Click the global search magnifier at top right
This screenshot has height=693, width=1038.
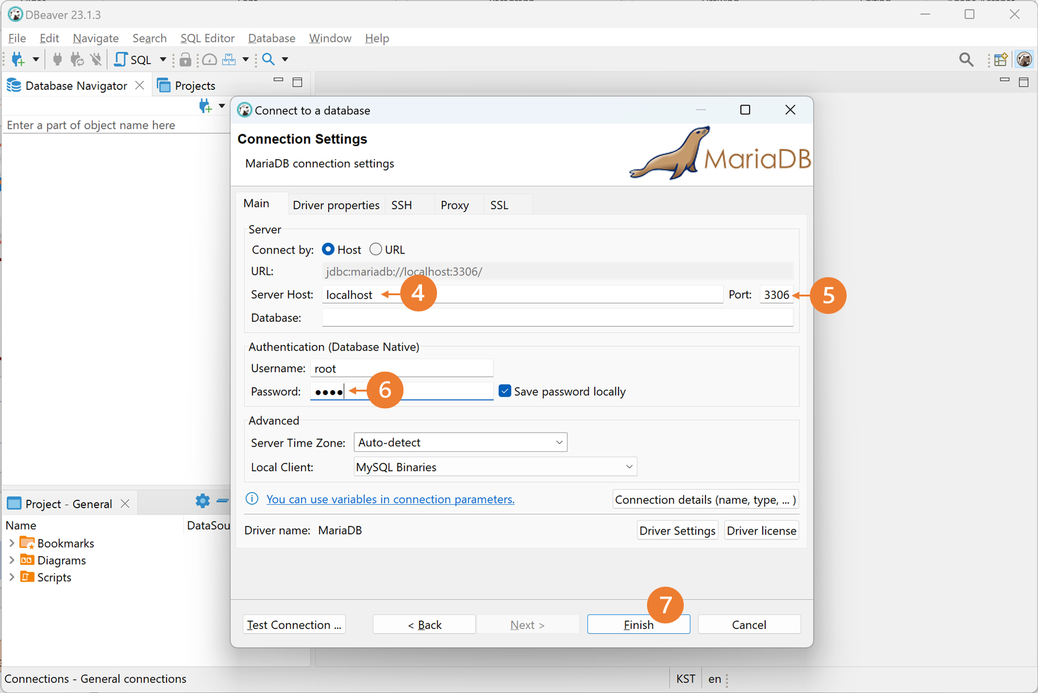(x=966, y=59)
